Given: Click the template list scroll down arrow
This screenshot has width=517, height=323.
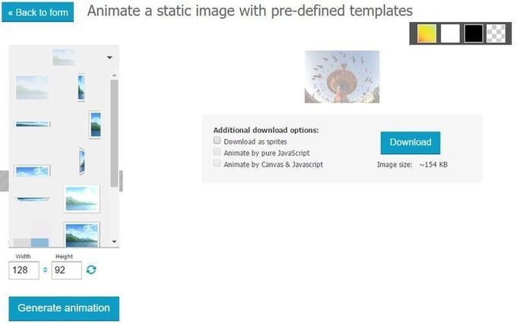Looking at the screenshot, I should (114, 242).
